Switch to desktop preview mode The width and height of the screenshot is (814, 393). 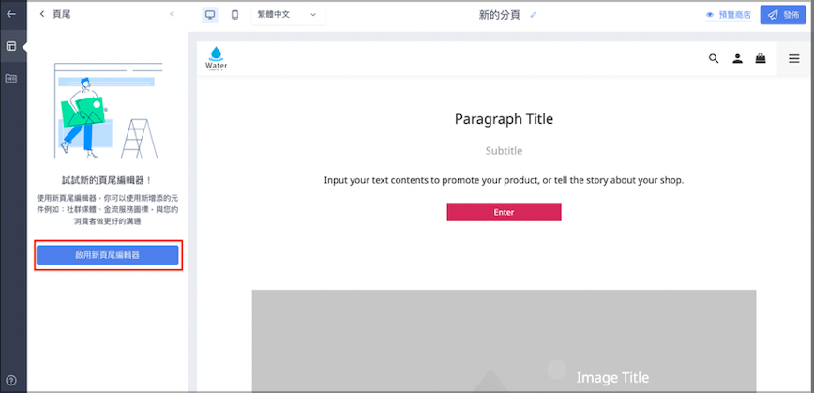210,15
